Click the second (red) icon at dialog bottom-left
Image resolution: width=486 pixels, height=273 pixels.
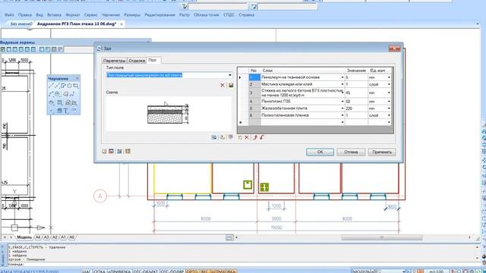(x=112, y=151)
